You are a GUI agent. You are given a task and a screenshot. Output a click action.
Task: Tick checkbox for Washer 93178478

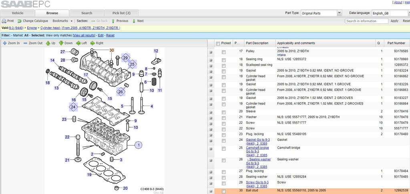click(223, 118)
